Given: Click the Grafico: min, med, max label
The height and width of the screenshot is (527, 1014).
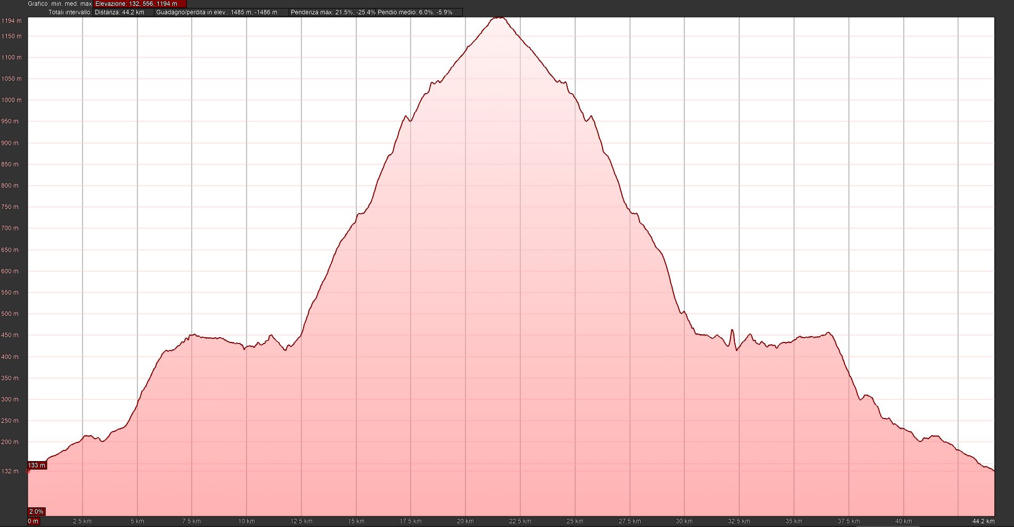Looking at the screenshot, I should [60, 4].
